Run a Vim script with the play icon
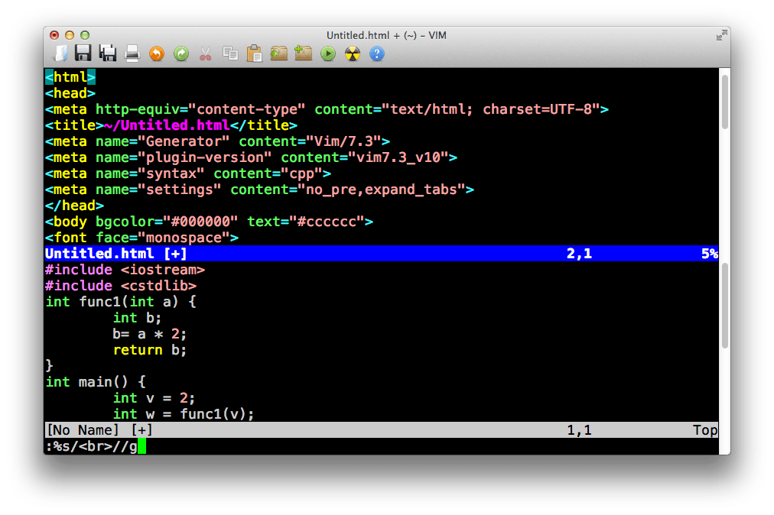 [x=327, y=53]
